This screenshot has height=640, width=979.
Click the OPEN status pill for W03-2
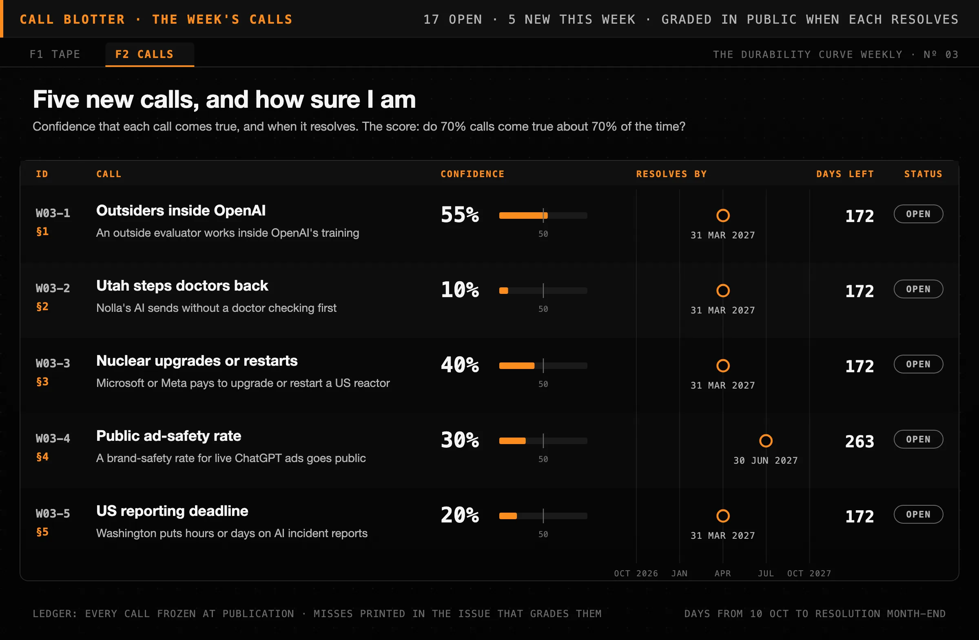coord(918,289)
